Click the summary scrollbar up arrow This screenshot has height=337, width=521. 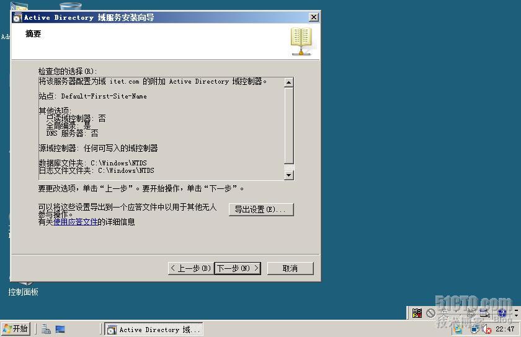pyautogui.click(x=289, y=82)
